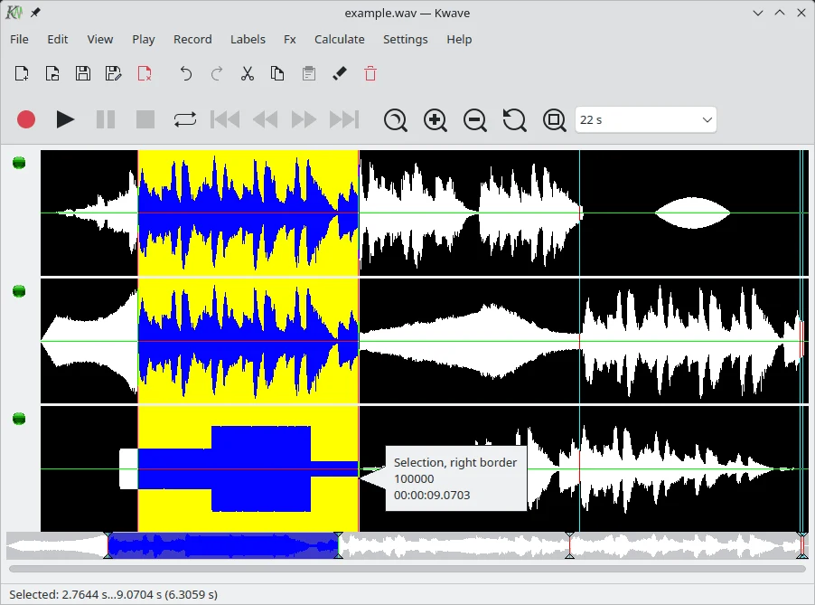The width and height of the screenshot is (815, 605).
Task: Open the Fx menu
Action: pos(290,39)
